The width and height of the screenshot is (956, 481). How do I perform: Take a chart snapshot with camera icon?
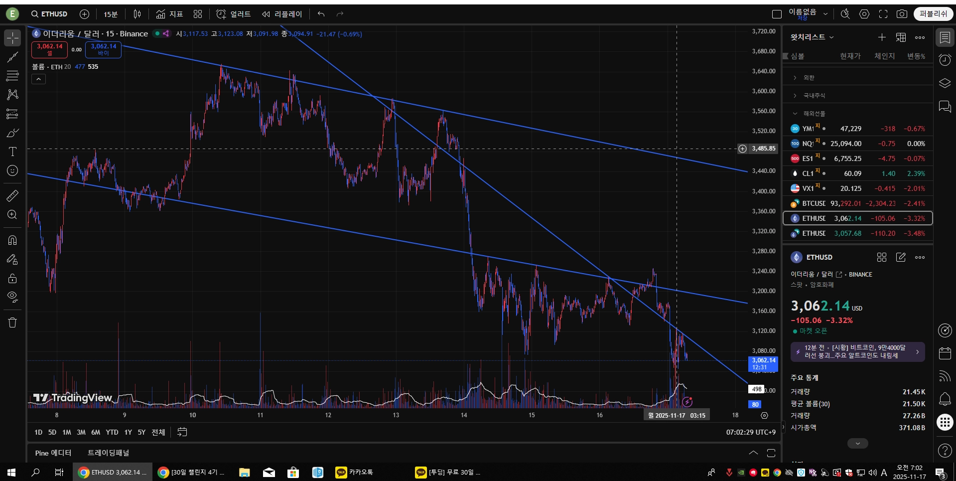pyautogui.click(x=902, y=14)
